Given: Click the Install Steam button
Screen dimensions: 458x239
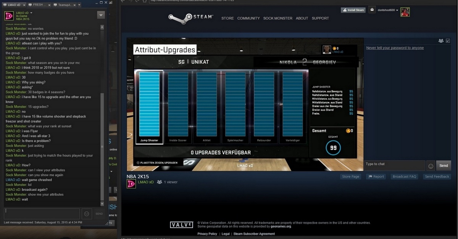Looking at the screenshot, I should click(x=353, y=10).
